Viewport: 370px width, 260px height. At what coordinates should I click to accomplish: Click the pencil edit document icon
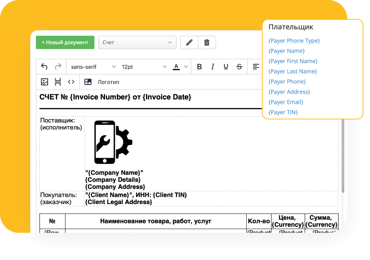click(189, 43)
